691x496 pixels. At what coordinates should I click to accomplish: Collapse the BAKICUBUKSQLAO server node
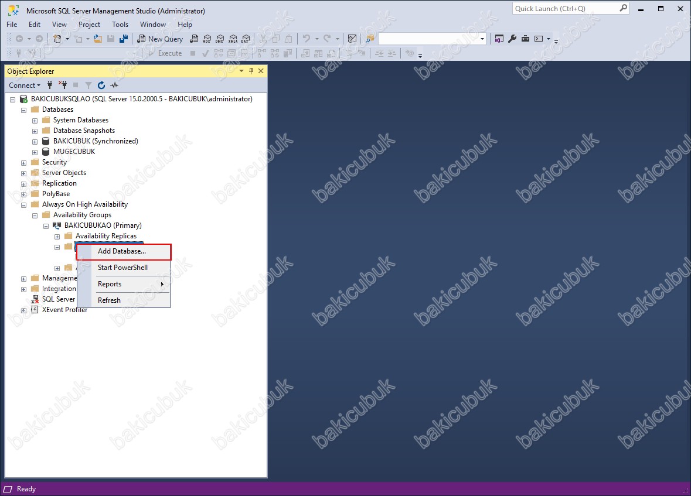[x=13, y=100]
